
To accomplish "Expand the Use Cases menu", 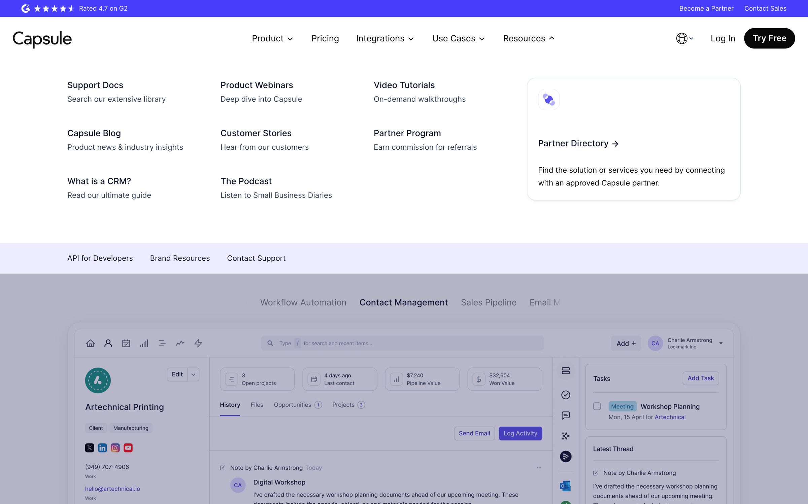I will 458,38.
